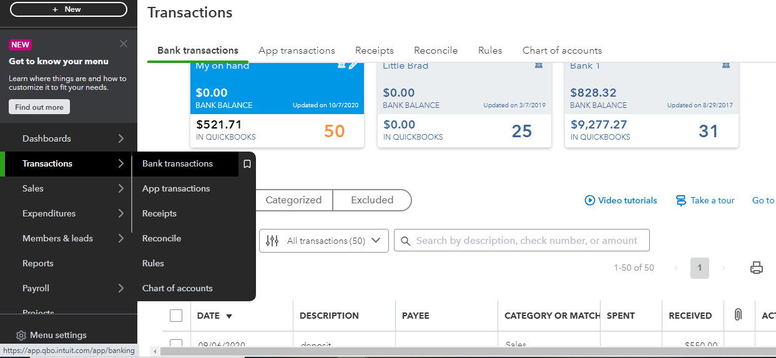Print the transactions list with printer icon
Viewport: 776px width, 358px height.
pos(756,268)
